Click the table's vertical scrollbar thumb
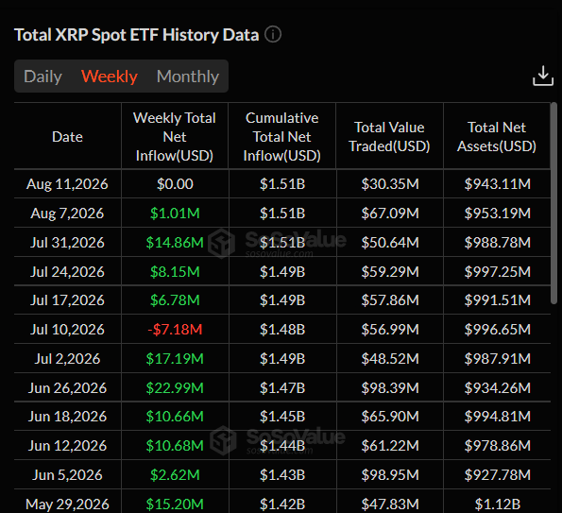Image resolution: width=562 pixels, height=513 pixels. pos(554,204)
